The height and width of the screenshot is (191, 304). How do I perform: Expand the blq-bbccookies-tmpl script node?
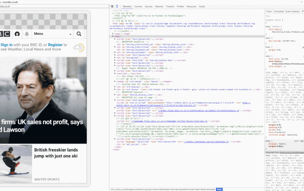[115, 60]
